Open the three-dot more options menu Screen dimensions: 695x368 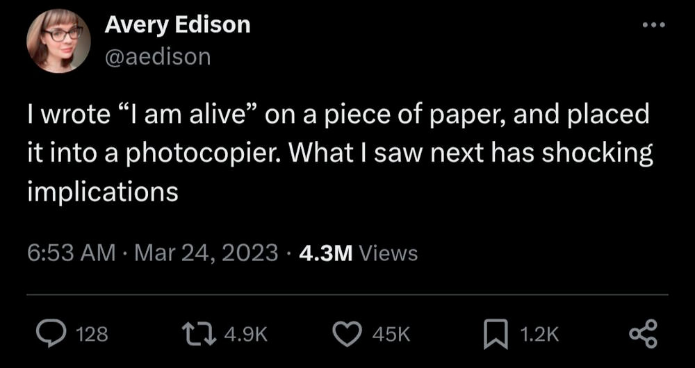654,26
